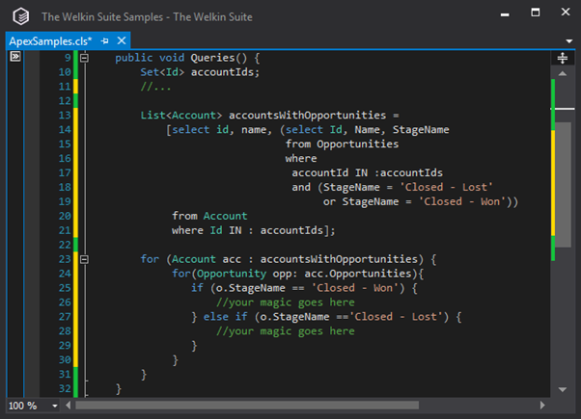The width and height of the screenshot is (581, 420).
Task: Open the 100 % zoom dropdown
Action: pyautogui.click(x=55, y=406)
